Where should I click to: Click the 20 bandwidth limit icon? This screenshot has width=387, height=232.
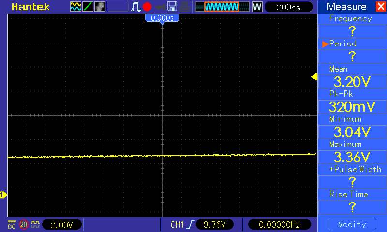point(24,225)
